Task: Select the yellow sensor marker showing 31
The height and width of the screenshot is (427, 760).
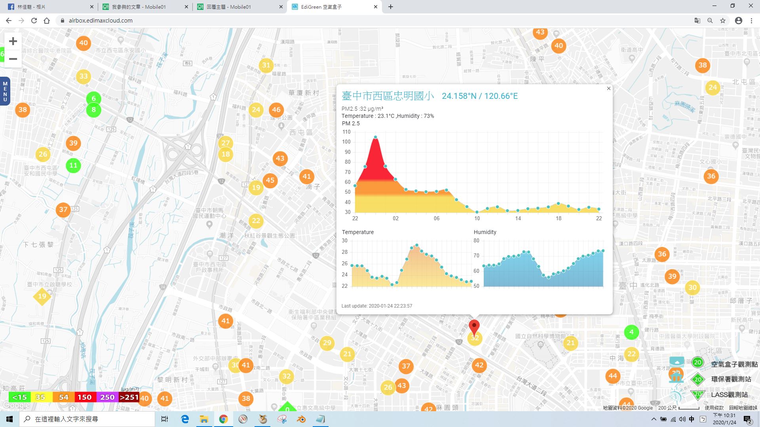Action: point(266,65)
